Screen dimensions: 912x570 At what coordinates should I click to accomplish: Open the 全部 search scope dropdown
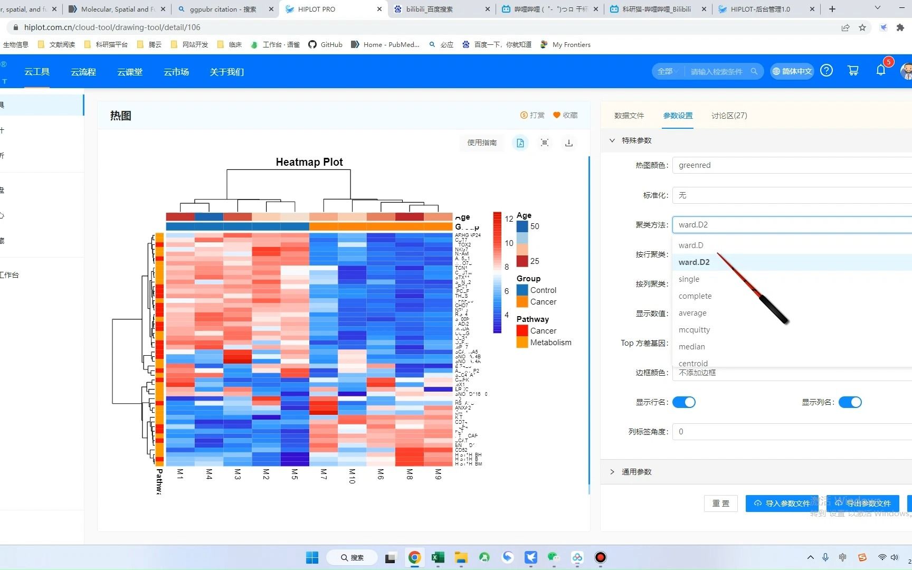click(667, 71)
